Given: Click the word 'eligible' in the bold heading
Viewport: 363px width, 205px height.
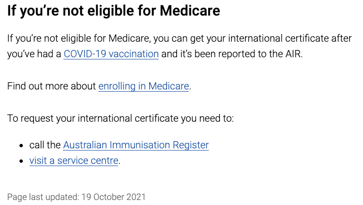Looking at the screenshot, I should point(111,11).
